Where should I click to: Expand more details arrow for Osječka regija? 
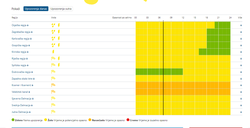point(241,25)
